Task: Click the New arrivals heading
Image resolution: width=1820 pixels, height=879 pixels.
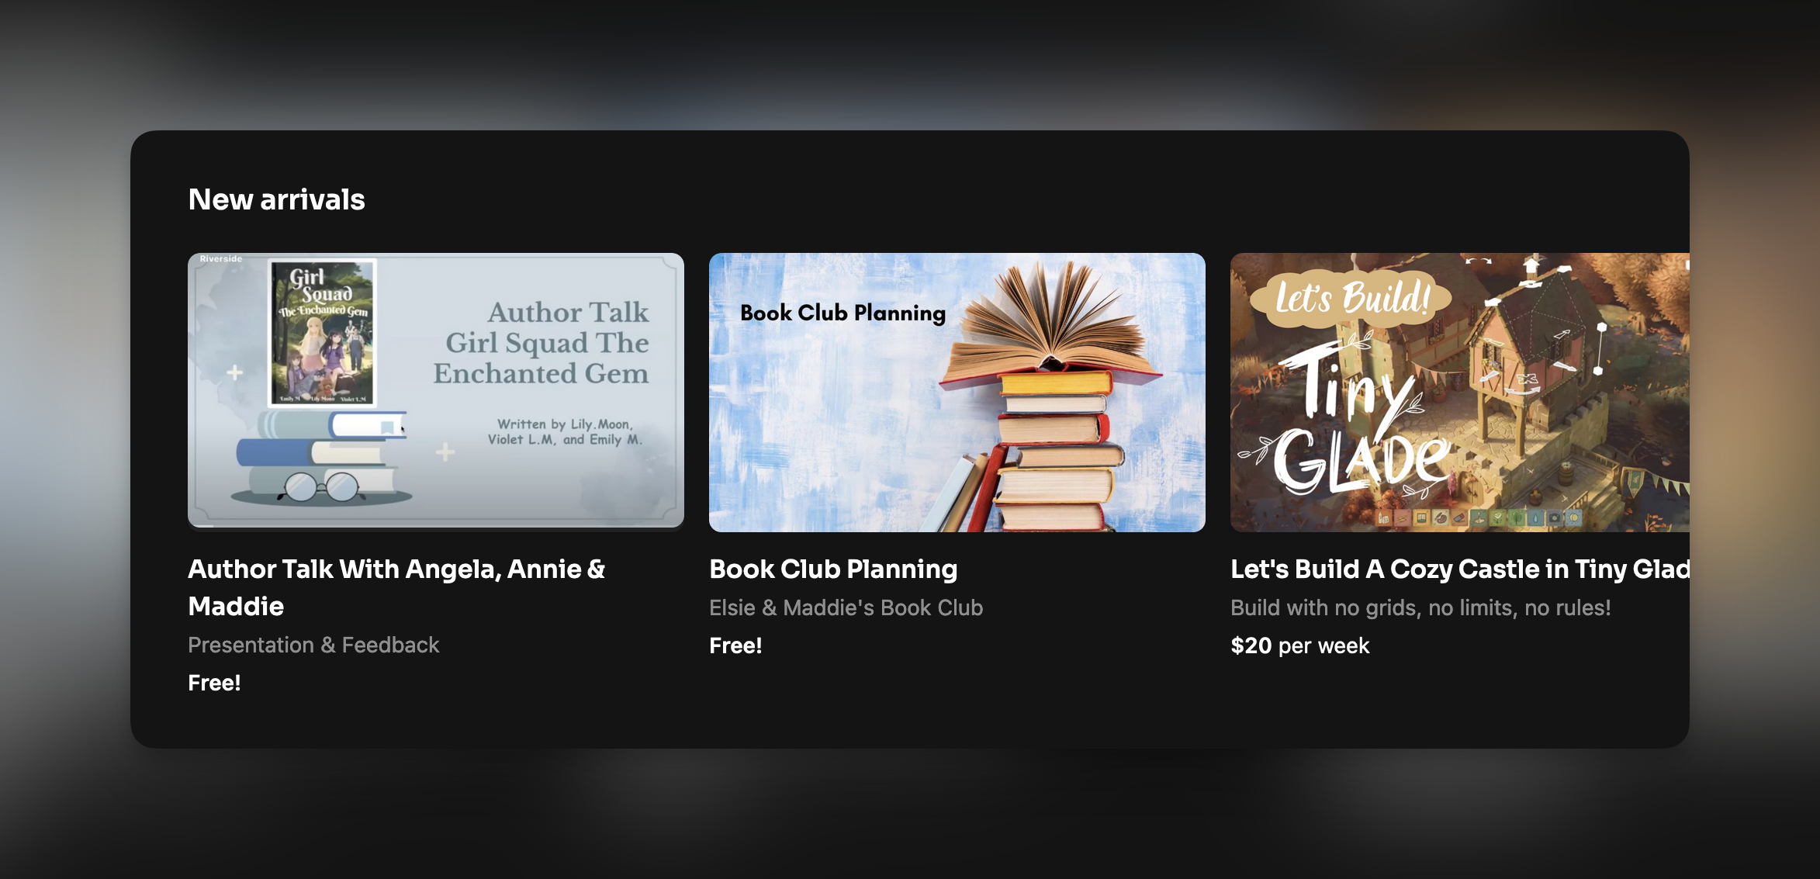Action: coord(276,199)
